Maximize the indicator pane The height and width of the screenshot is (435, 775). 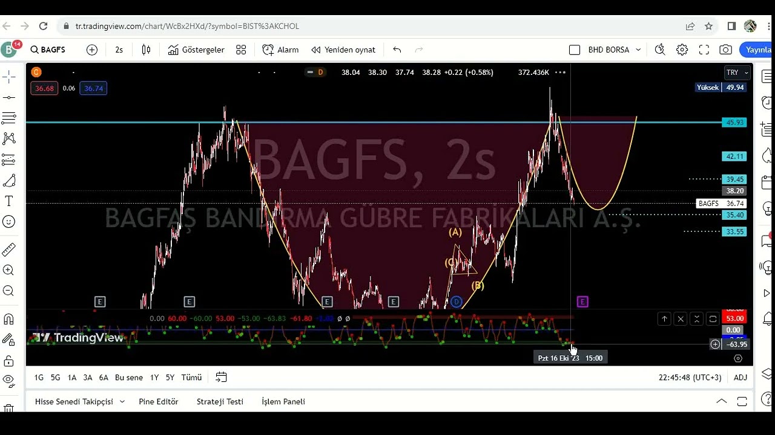(713, 318)
